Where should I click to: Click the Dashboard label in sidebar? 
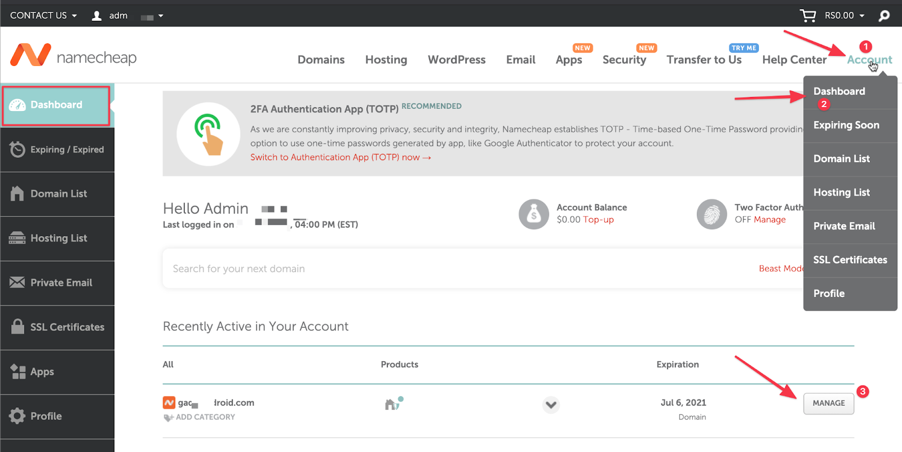56,105
